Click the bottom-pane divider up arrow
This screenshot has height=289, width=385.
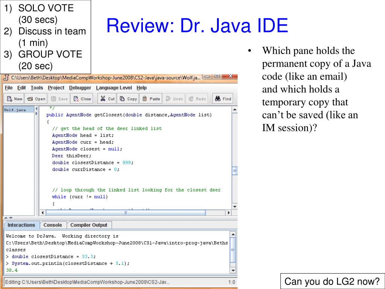(6, 218)
